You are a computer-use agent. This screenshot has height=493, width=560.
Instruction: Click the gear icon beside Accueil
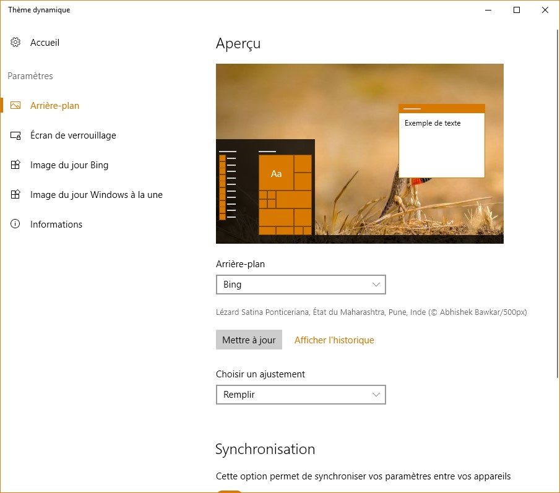click(x=15, y=43)
